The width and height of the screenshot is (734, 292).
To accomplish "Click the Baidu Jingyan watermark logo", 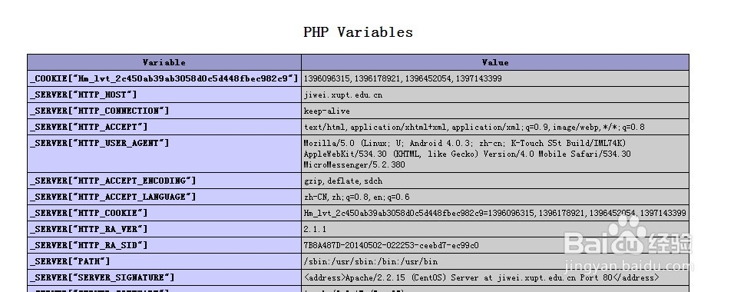I will pos(629,244).
